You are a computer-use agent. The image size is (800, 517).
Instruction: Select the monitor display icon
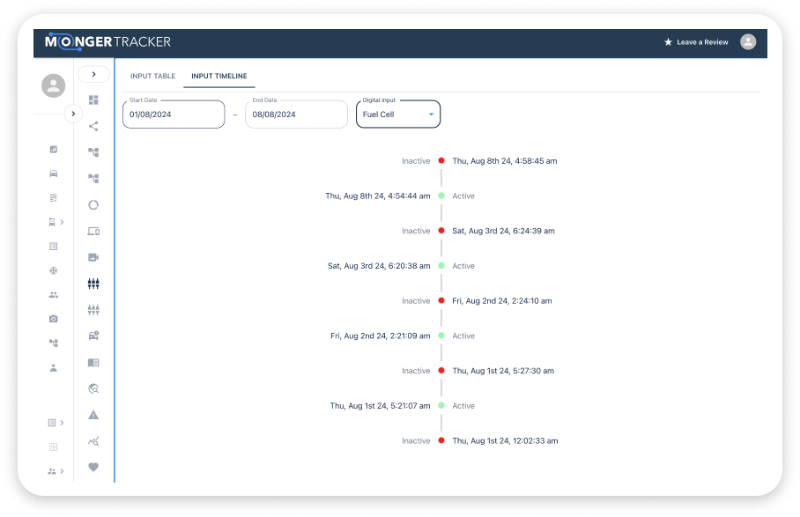pos(93,230)
